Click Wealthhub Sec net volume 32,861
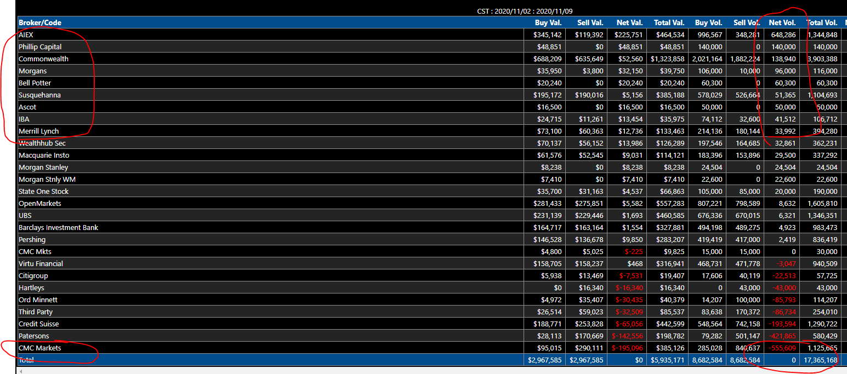Screen dimensions: 847x374 click(x=785, y=143)
